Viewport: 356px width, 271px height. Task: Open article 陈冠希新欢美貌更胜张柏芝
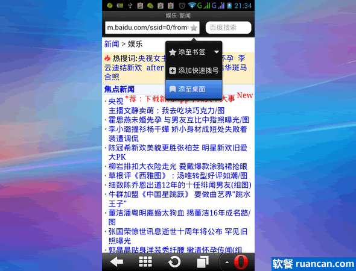(x=177, y=152)
